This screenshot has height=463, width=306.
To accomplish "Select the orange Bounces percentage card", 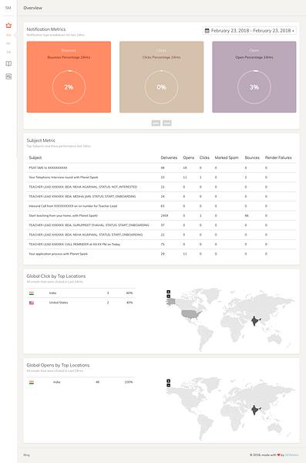I will [69, 76].
